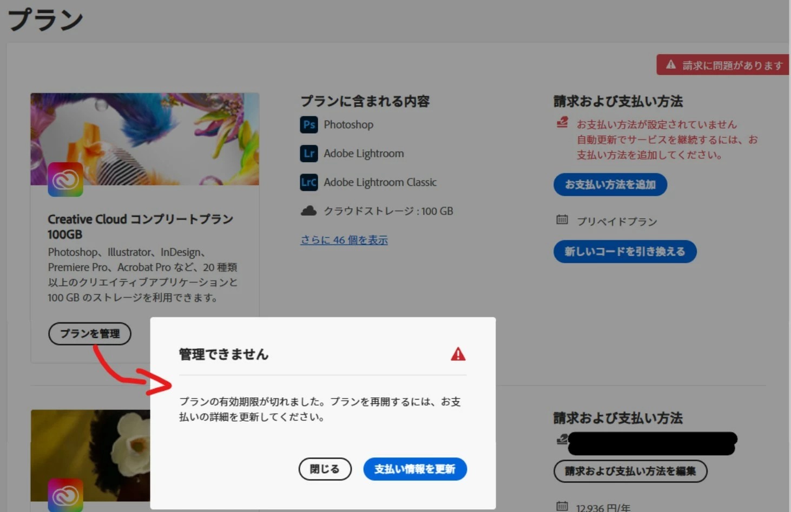
Task: Click the Photoshop Ps icon
Action: (x=309, y=124)
